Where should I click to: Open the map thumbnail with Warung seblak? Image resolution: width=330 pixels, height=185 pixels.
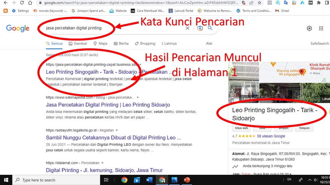295,72
